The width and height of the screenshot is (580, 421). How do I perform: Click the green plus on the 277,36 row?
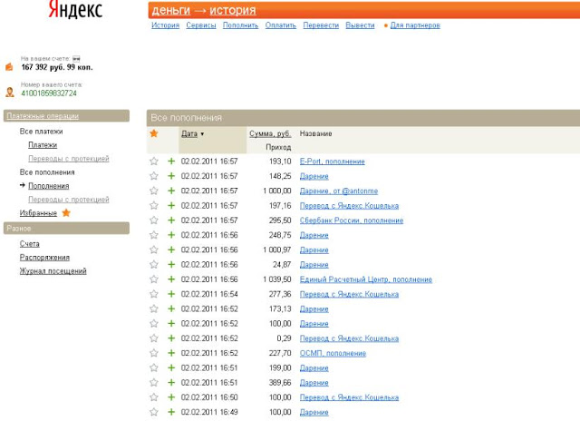(x=171, y=294)
